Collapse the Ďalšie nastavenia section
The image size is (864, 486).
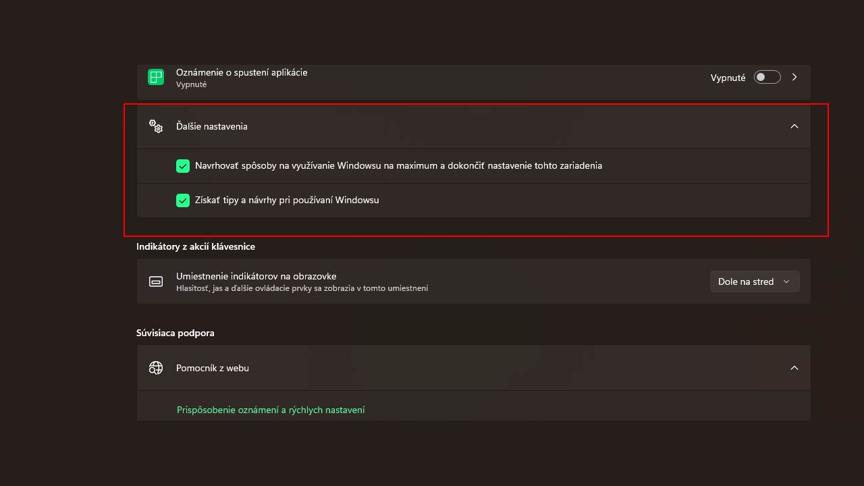[794, 126]
